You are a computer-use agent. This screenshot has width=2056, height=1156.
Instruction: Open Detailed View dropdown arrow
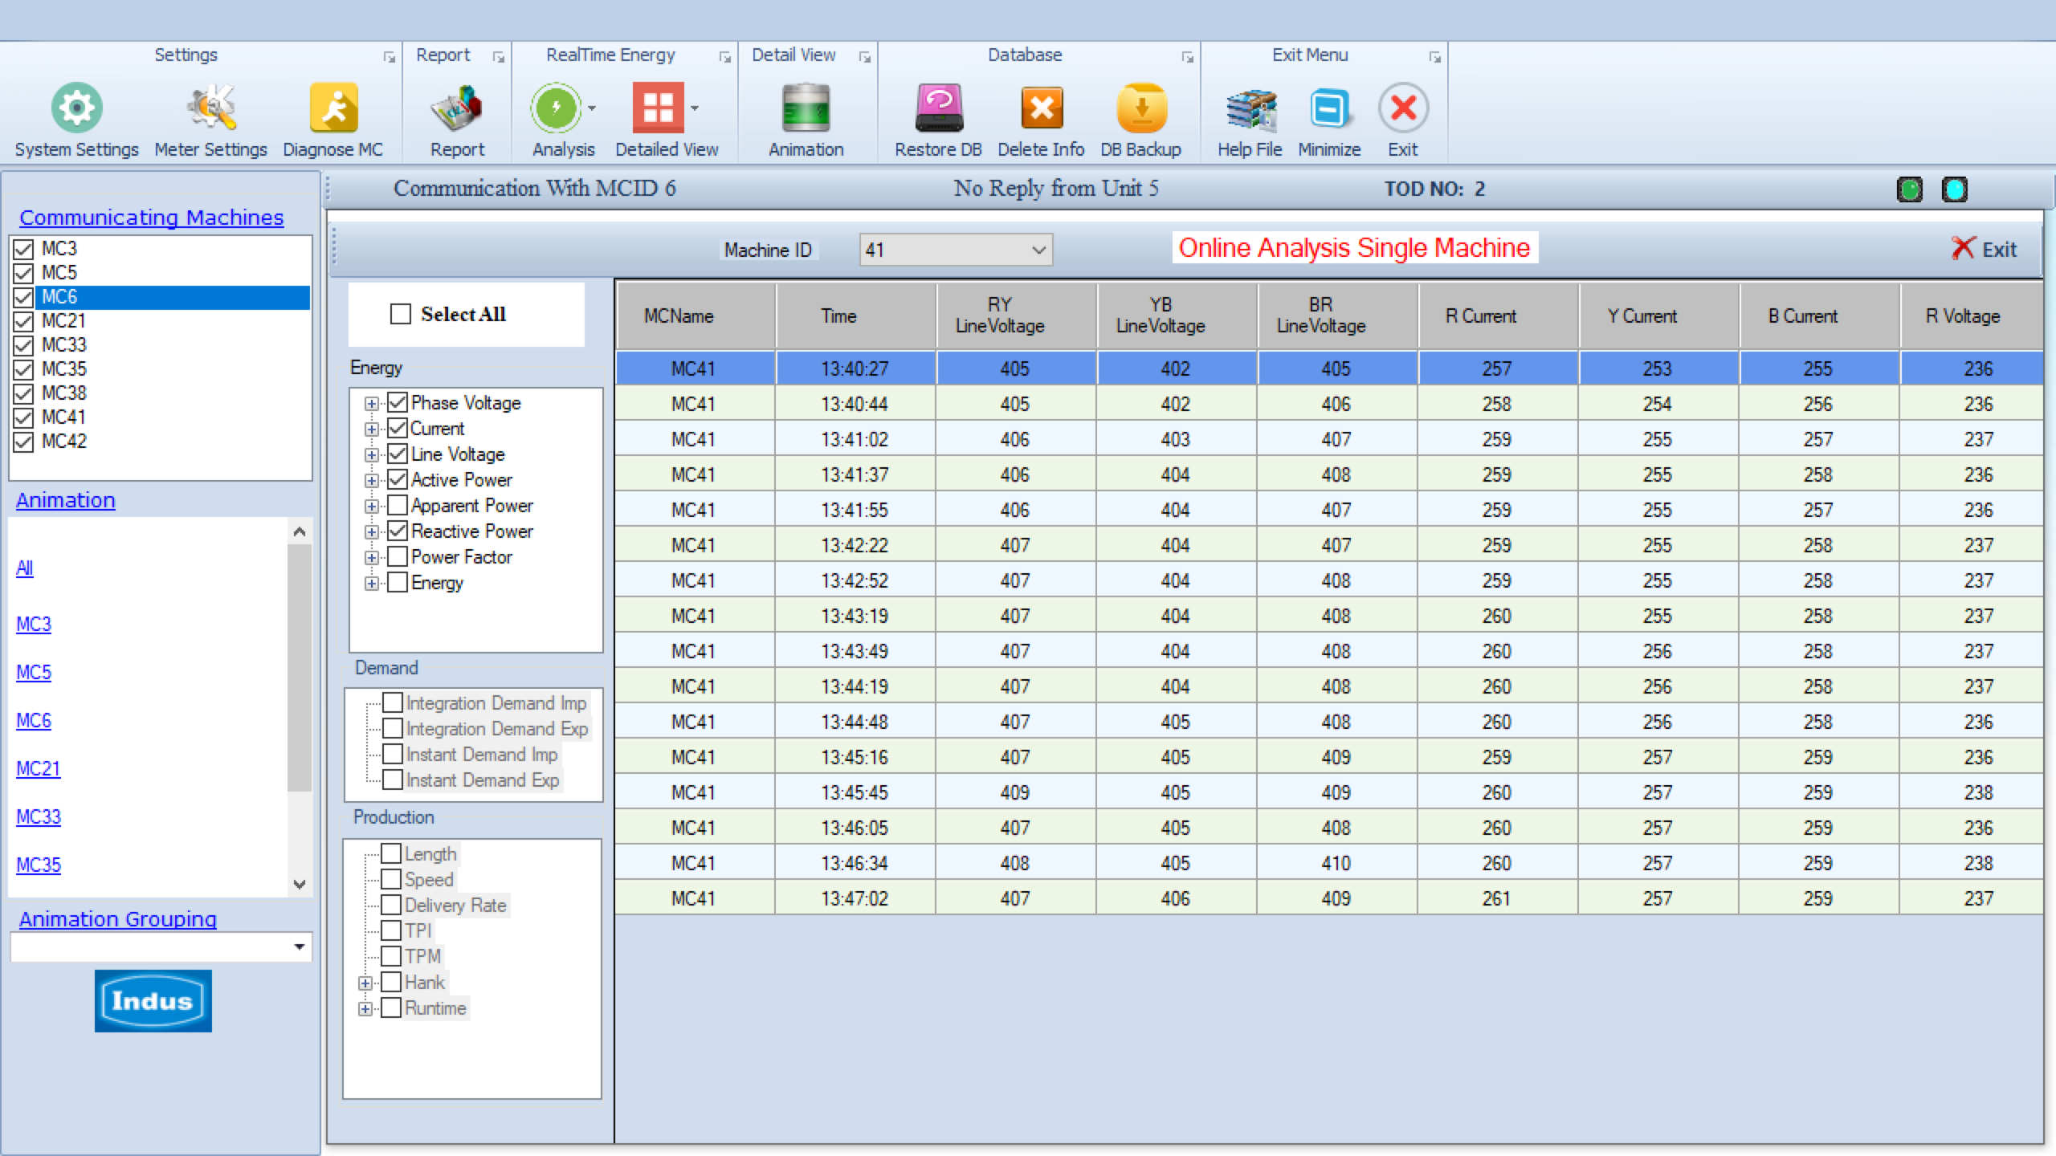tap(695, 108)
